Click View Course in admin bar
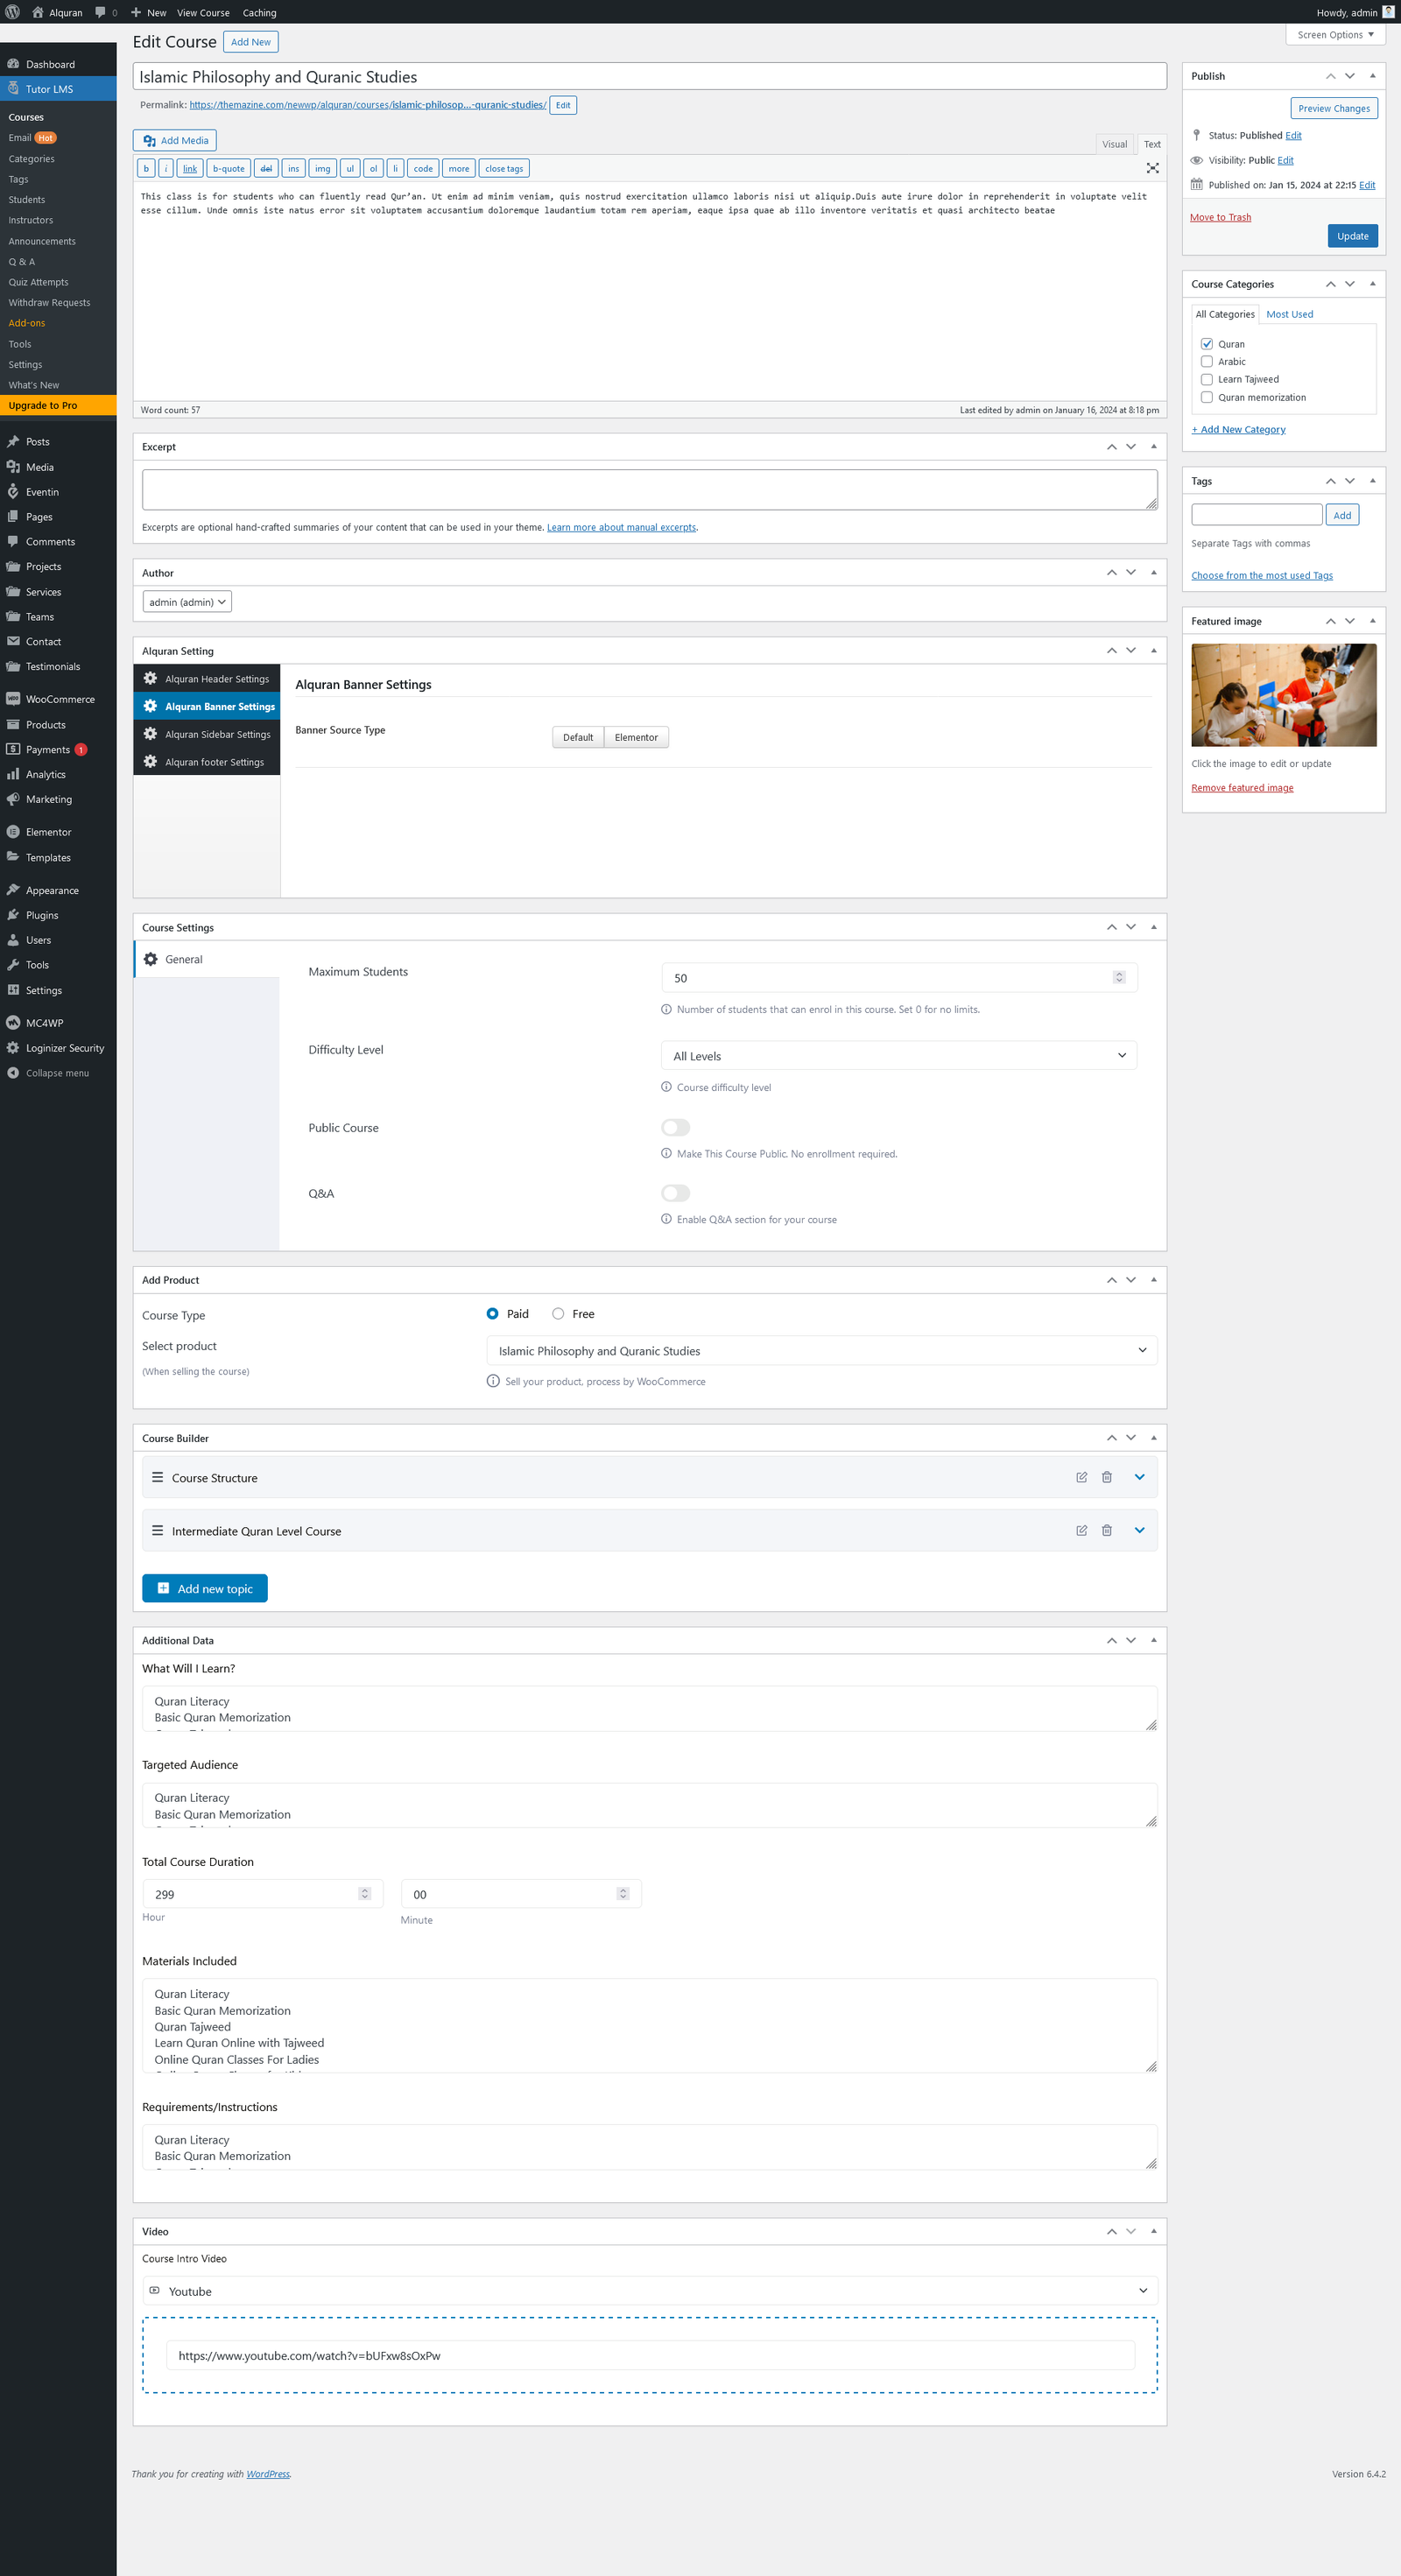This screenshot has height=2576, width=1401. (203, 12)
